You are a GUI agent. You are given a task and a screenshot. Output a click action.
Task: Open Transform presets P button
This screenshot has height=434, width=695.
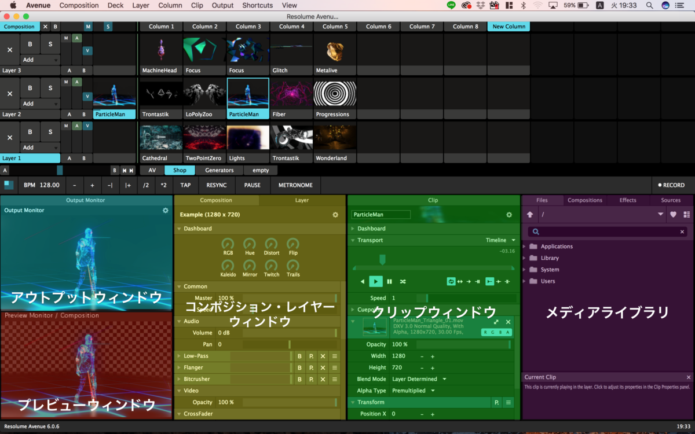pyautogui.click(x=497, y=402)
